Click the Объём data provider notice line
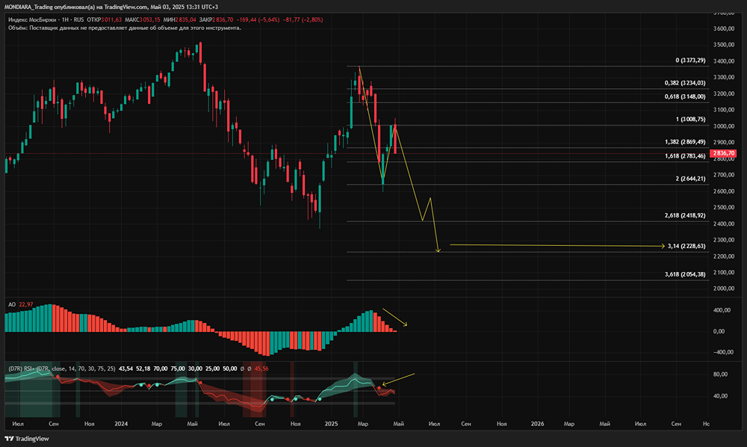This screenshot has width=747, height=447. 125,28
